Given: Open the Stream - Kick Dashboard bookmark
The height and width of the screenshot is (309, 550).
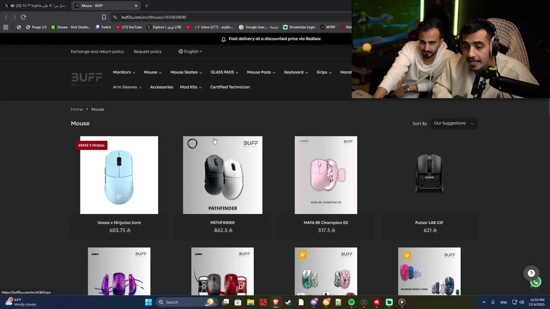Looking at the screenshot, I should pyautogui.click(x=71, y=27).
